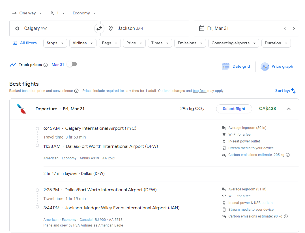The width and height of the screenshot is (305, 233).
Task: Swap origin and destination airports
Action: pyautogui.click(x=99, y=28)
